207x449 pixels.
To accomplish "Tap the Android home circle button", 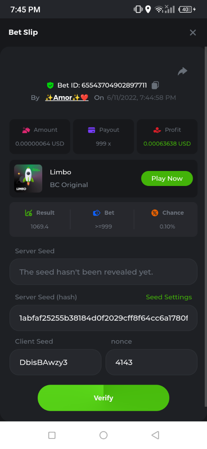I will (x=103, y=435).
